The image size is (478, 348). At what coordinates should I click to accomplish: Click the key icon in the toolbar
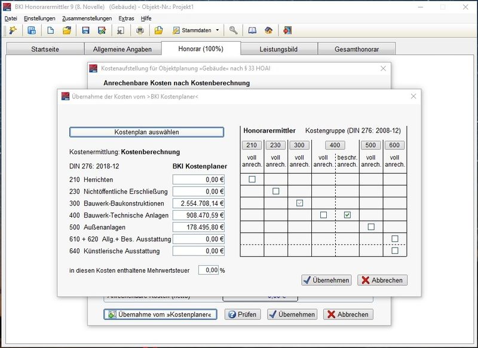[x=234, y=30]
